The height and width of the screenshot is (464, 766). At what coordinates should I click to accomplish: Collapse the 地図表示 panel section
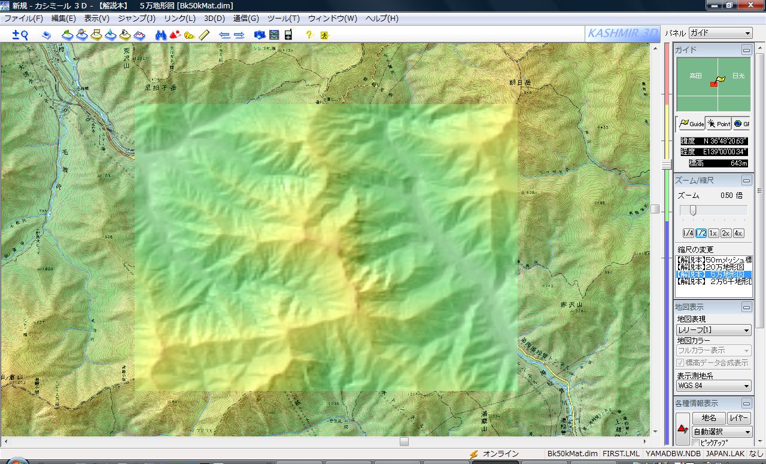[746, 307]
